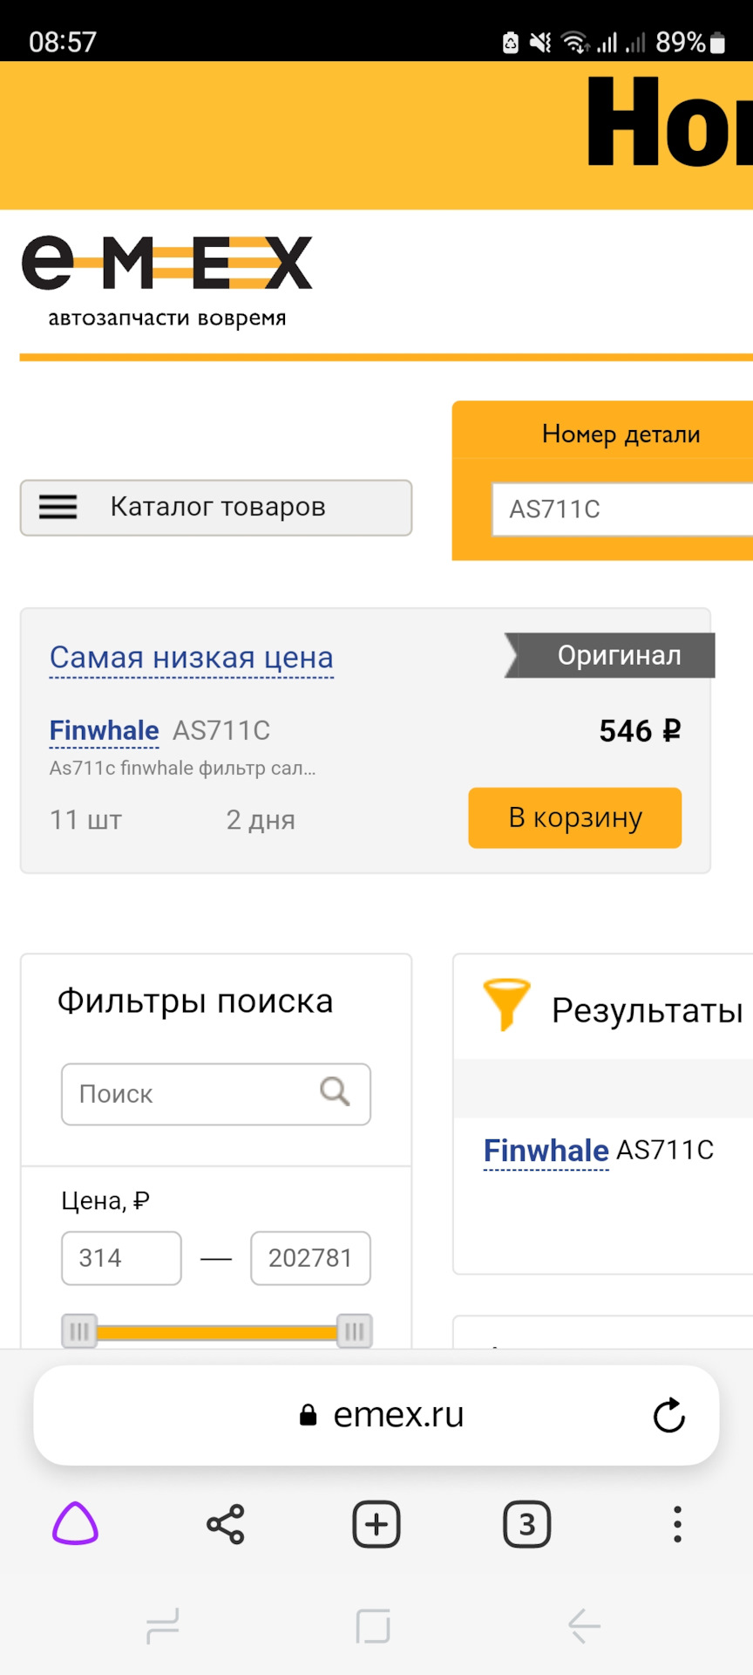Tap the padlock icon near emex.ru

pyautogui.click(x=307, y=1415)
